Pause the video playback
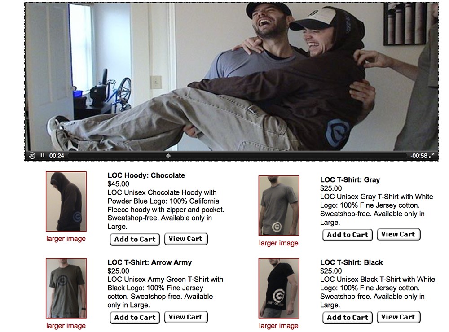The image size is (449, 332). [43, 155]
